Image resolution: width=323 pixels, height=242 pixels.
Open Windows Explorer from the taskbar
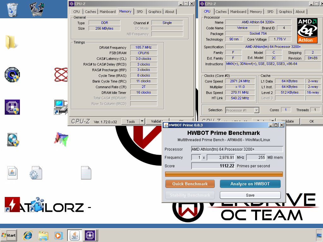click(43, 235)
